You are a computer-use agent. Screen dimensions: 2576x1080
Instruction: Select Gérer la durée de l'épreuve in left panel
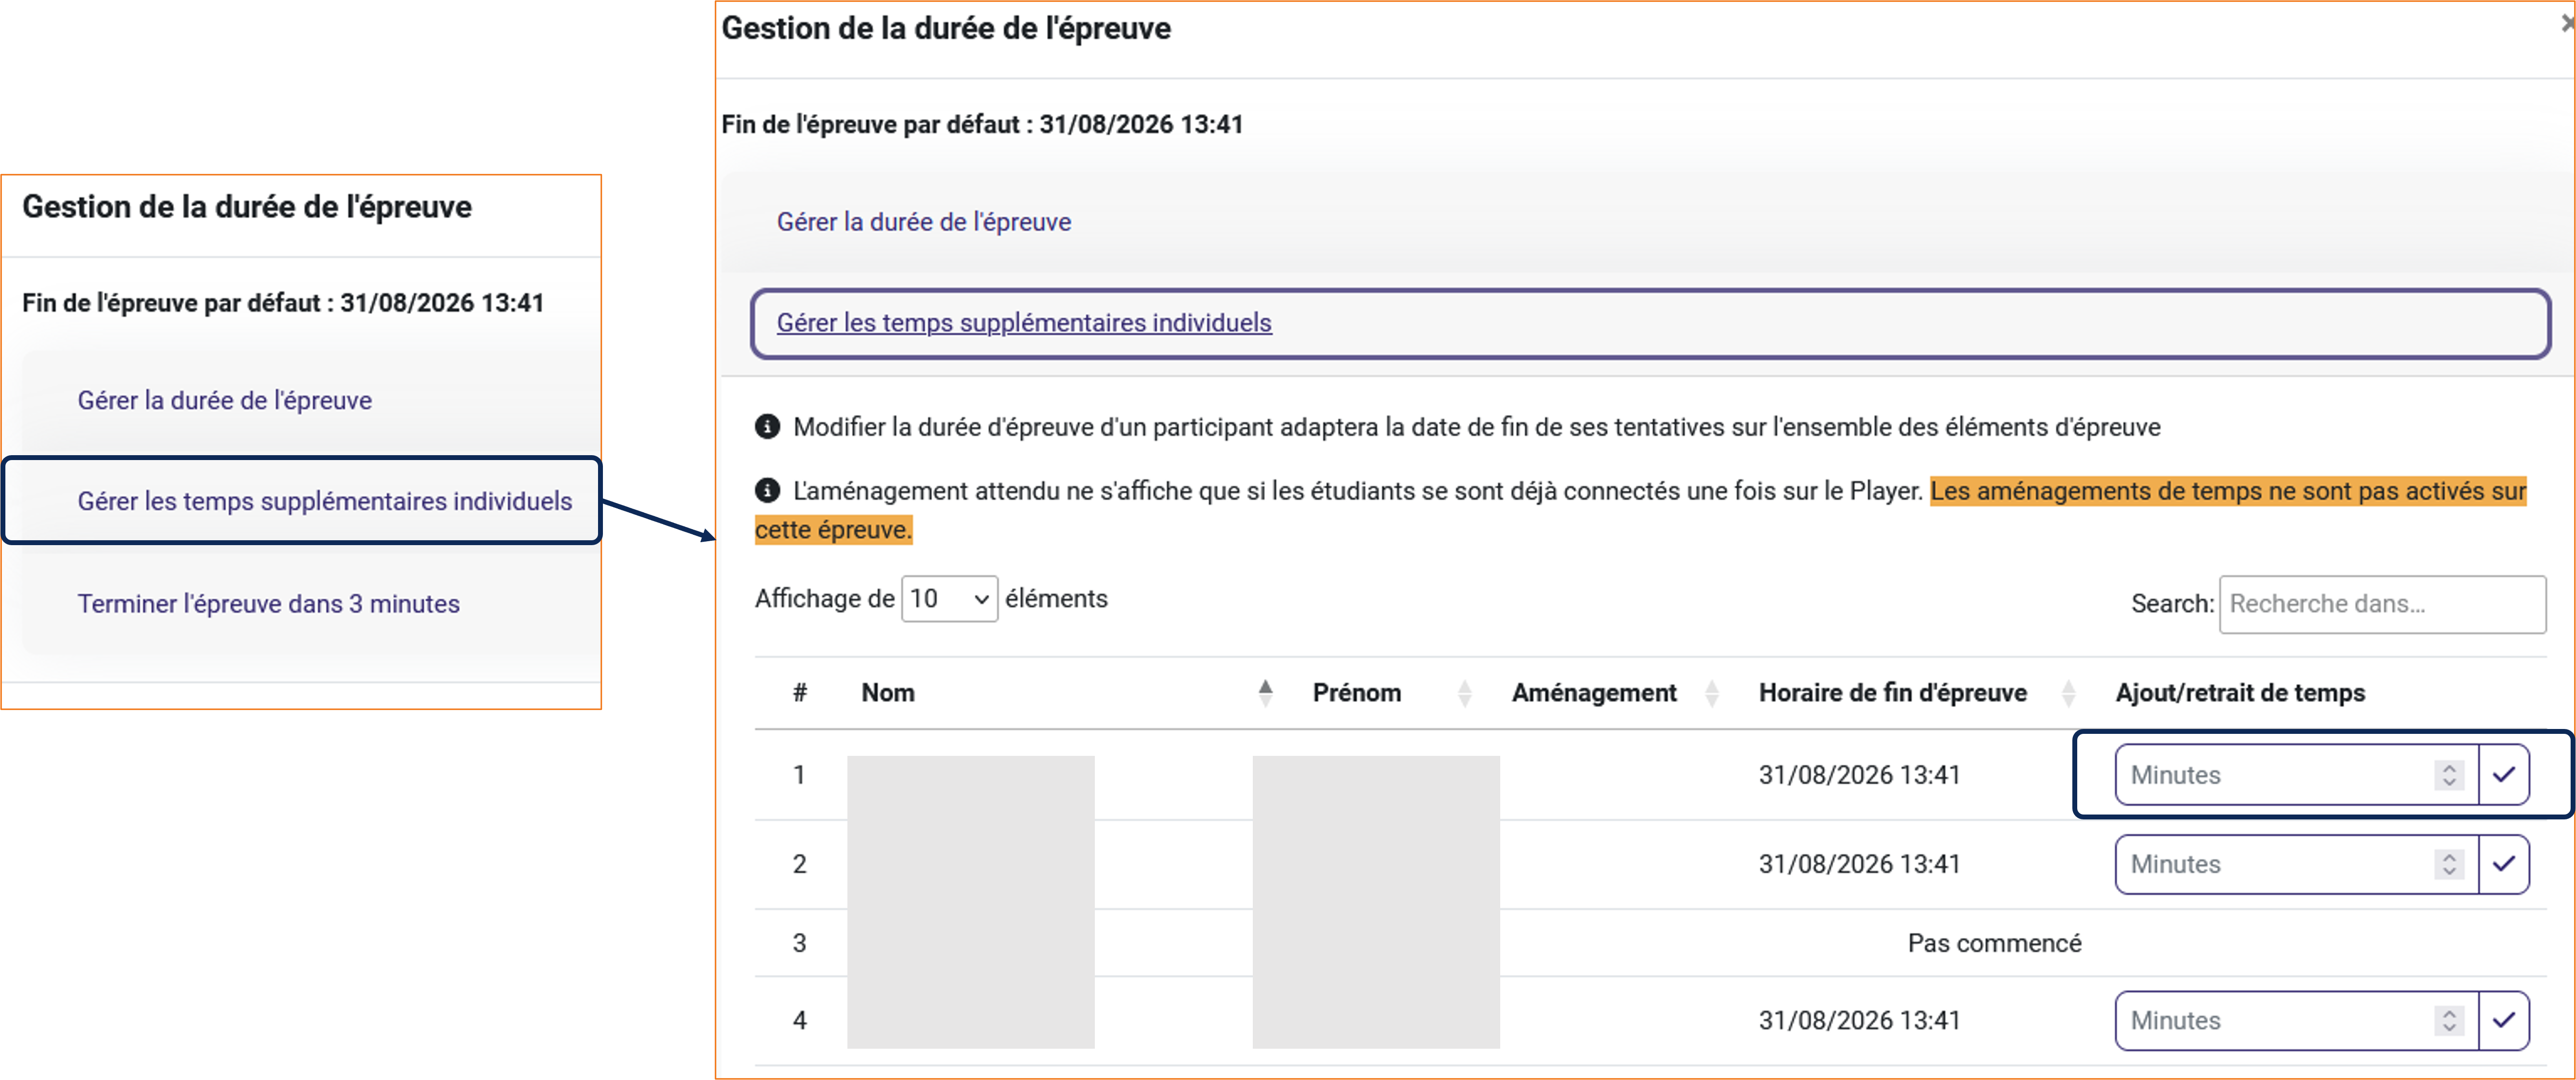pos(224,401)
